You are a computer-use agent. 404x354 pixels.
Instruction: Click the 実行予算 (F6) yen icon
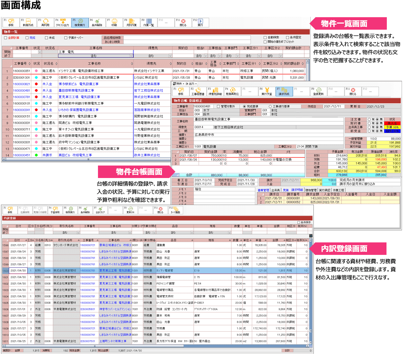click(267, 91)
